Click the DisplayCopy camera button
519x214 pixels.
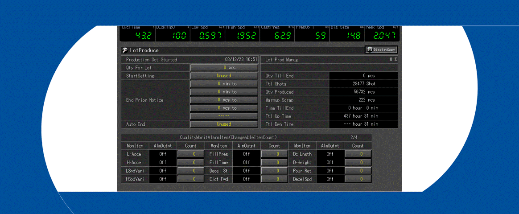(381, 49)
